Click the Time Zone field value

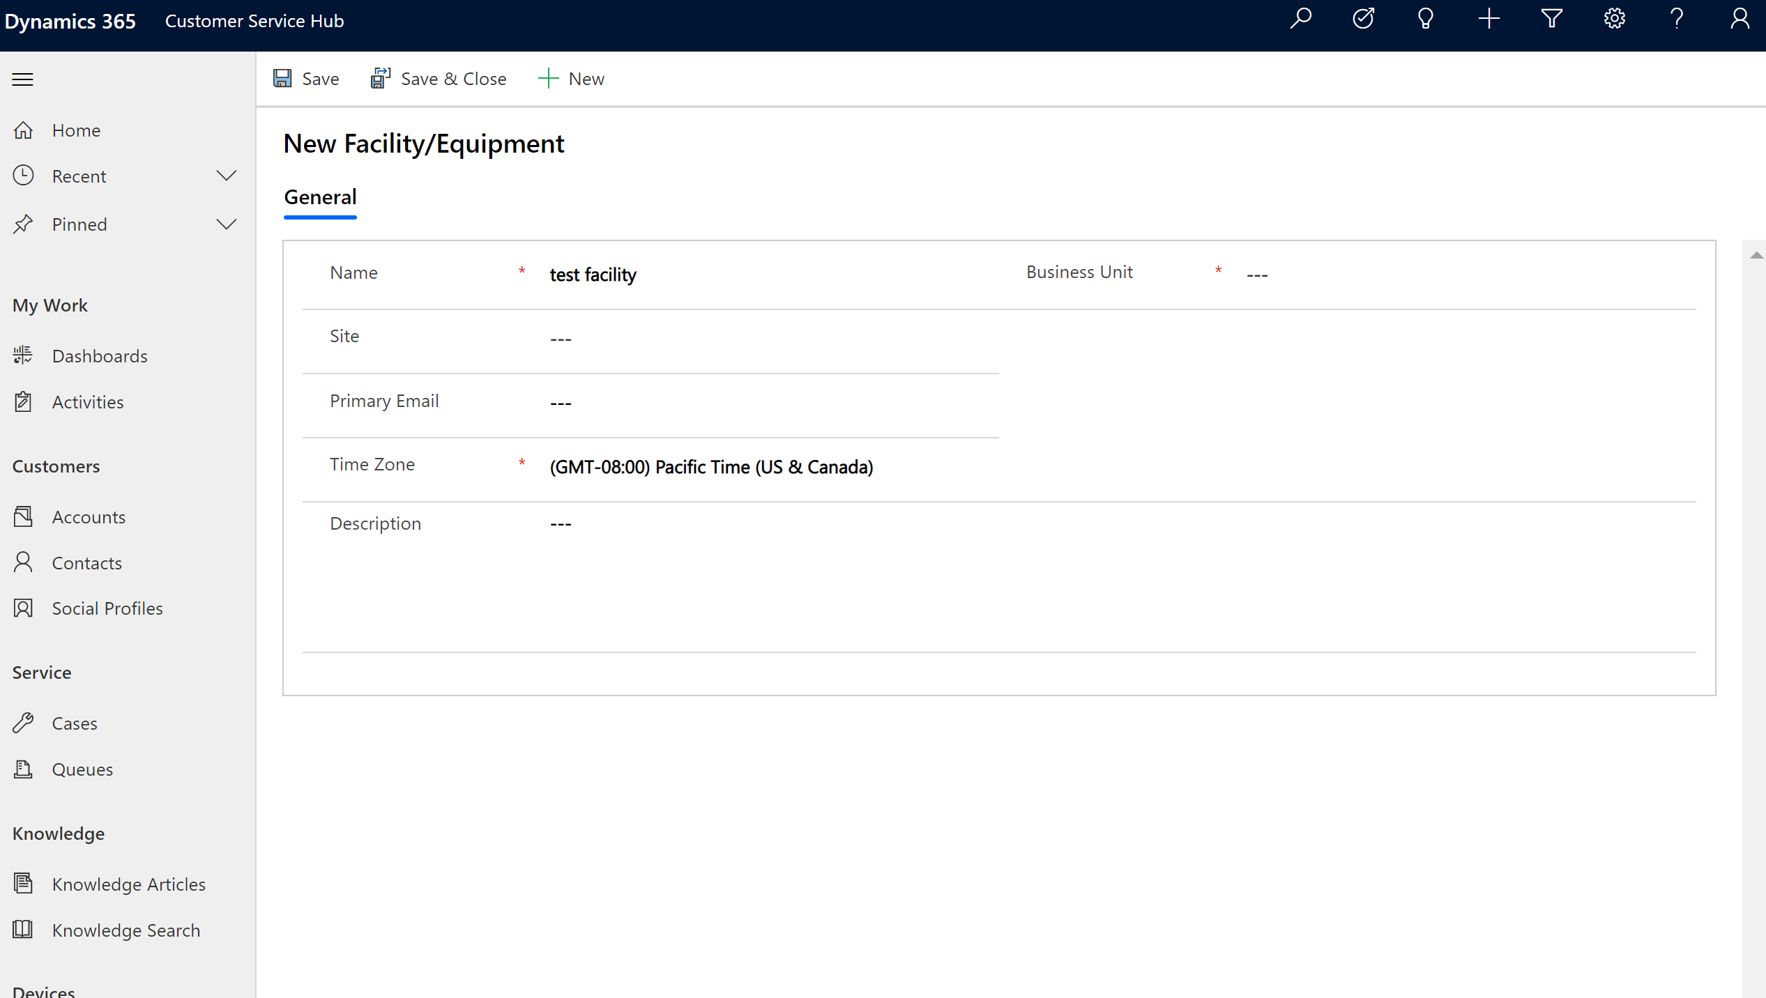[x=710, y=467]
